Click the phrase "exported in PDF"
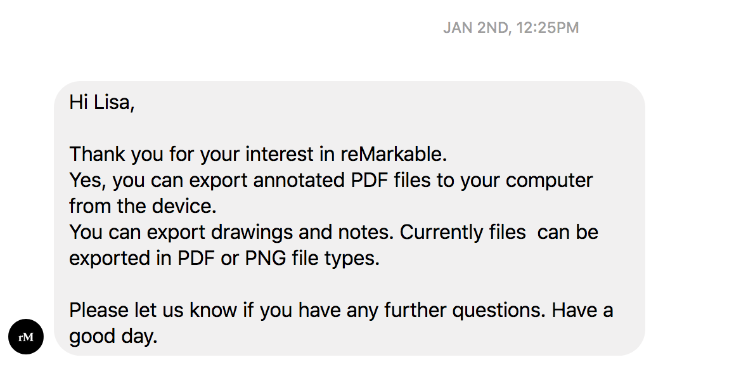Screen dimensions: 734x369 pos(142,258)
